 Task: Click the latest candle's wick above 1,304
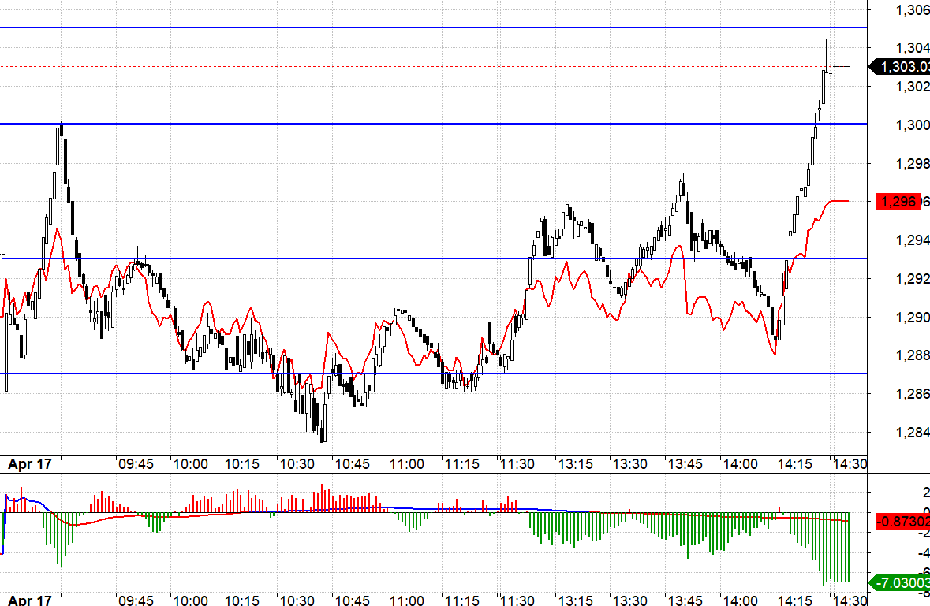826,51
